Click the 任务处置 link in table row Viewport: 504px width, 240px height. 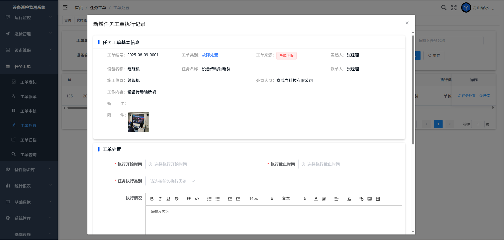(467, 96)
